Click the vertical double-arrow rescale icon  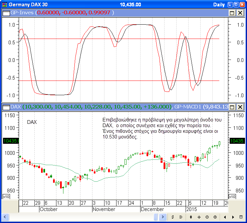(x=191, y=217)
